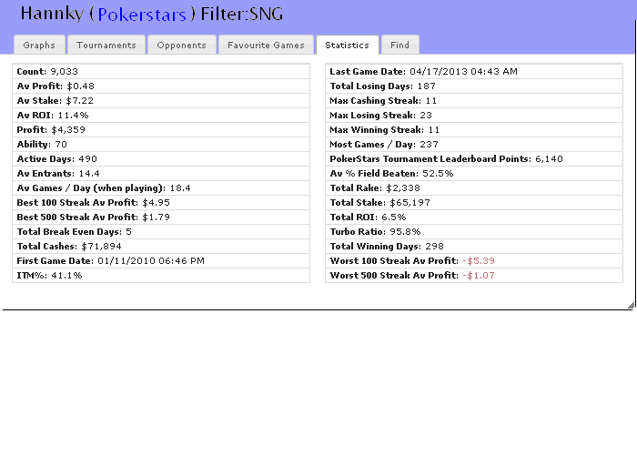Viewport: 637px width, 466px height.
Task: Select the Turbo Ratio: 95.8% row
Action: [x=474, y=232]
